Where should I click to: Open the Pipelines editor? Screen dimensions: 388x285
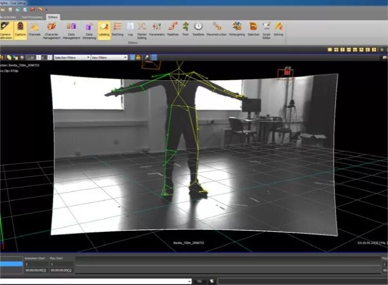pos(173,30)
